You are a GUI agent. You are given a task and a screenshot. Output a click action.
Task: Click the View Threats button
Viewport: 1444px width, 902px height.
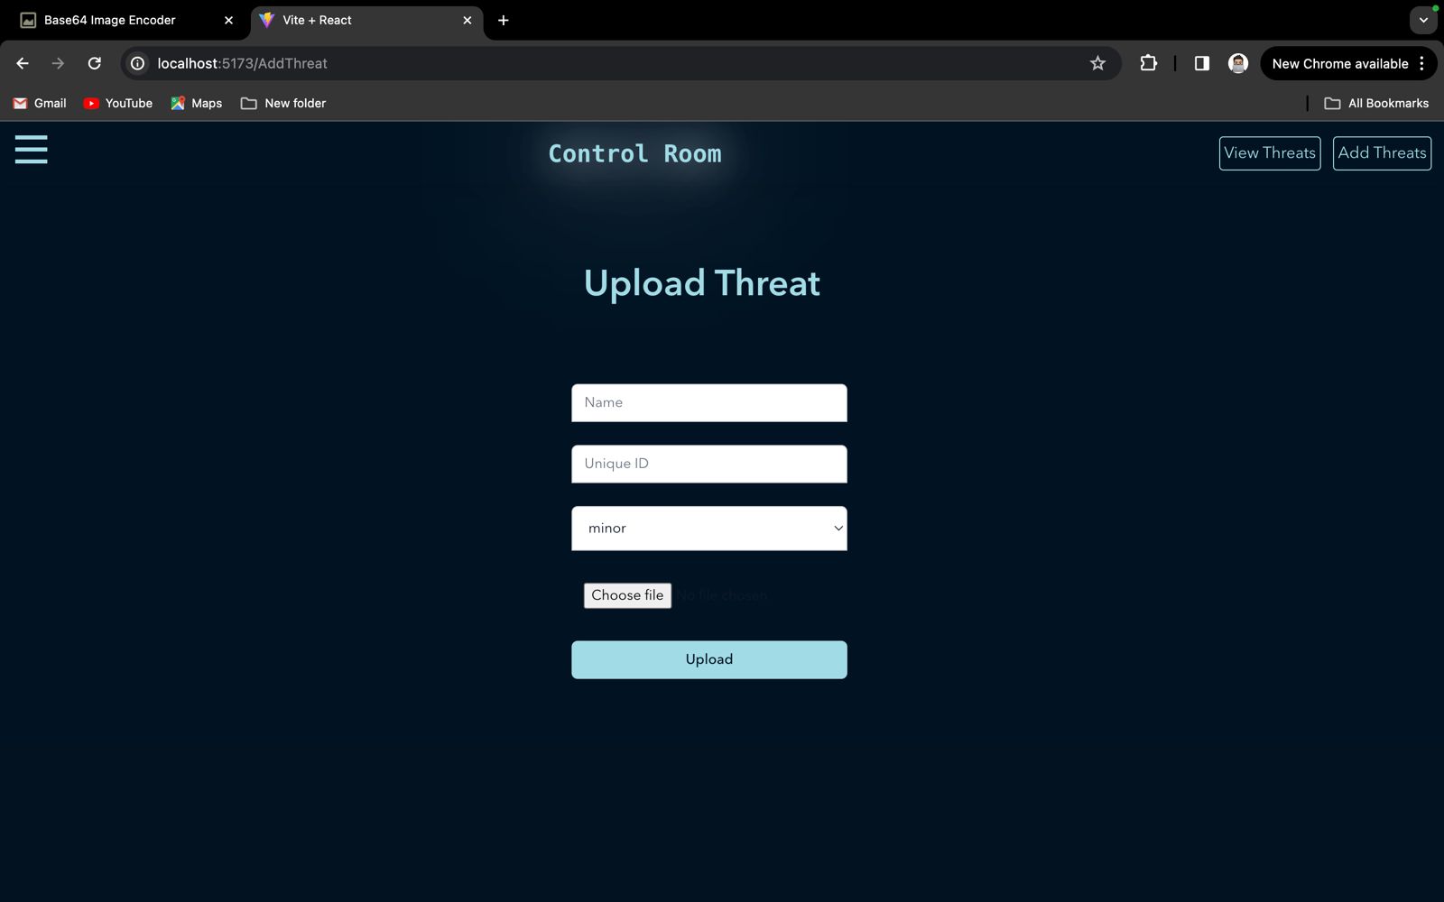pos(1269,153)
